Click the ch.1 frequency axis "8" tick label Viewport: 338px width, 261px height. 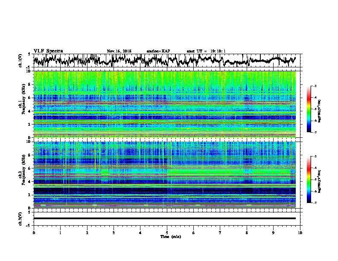[x=30, y=84]
